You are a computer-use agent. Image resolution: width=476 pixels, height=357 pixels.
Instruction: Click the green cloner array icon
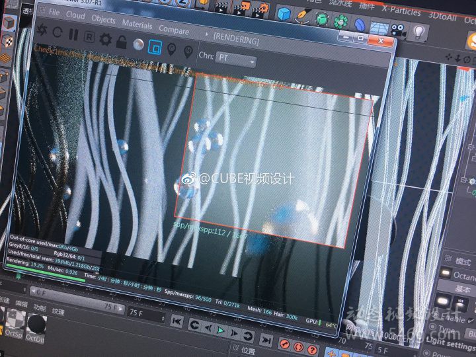(341, 22)
